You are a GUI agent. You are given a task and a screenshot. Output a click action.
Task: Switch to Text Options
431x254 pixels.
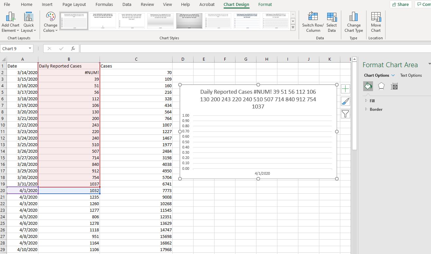pyautogui.click(x=411, y=75)
